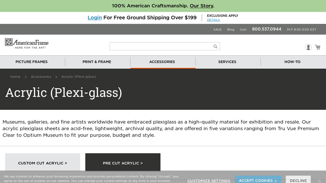The width and height of the screenshot is (326, 183).
Task: Expand the Services menu
Action: pos(227,62)
